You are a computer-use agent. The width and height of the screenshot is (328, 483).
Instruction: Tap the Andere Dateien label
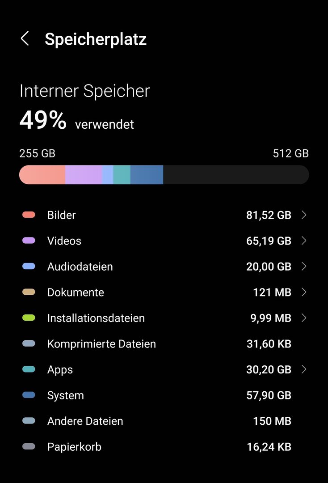tap(85, 421)
